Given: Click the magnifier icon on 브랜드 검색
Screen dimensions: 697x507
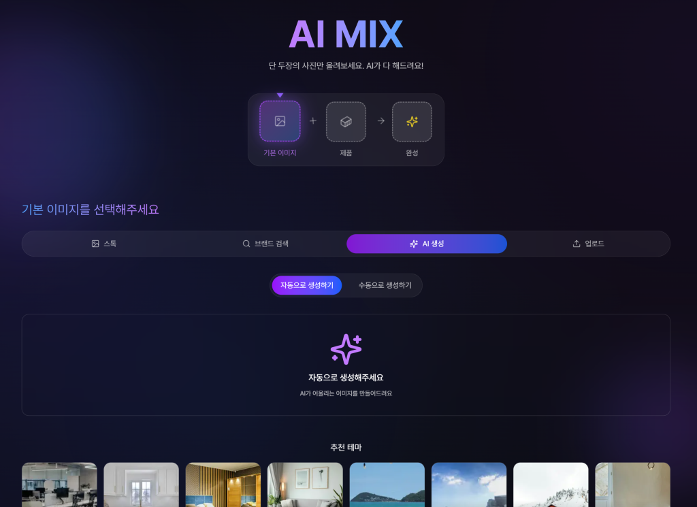Looking at the screenshot, I should click(x=246, y=244).
